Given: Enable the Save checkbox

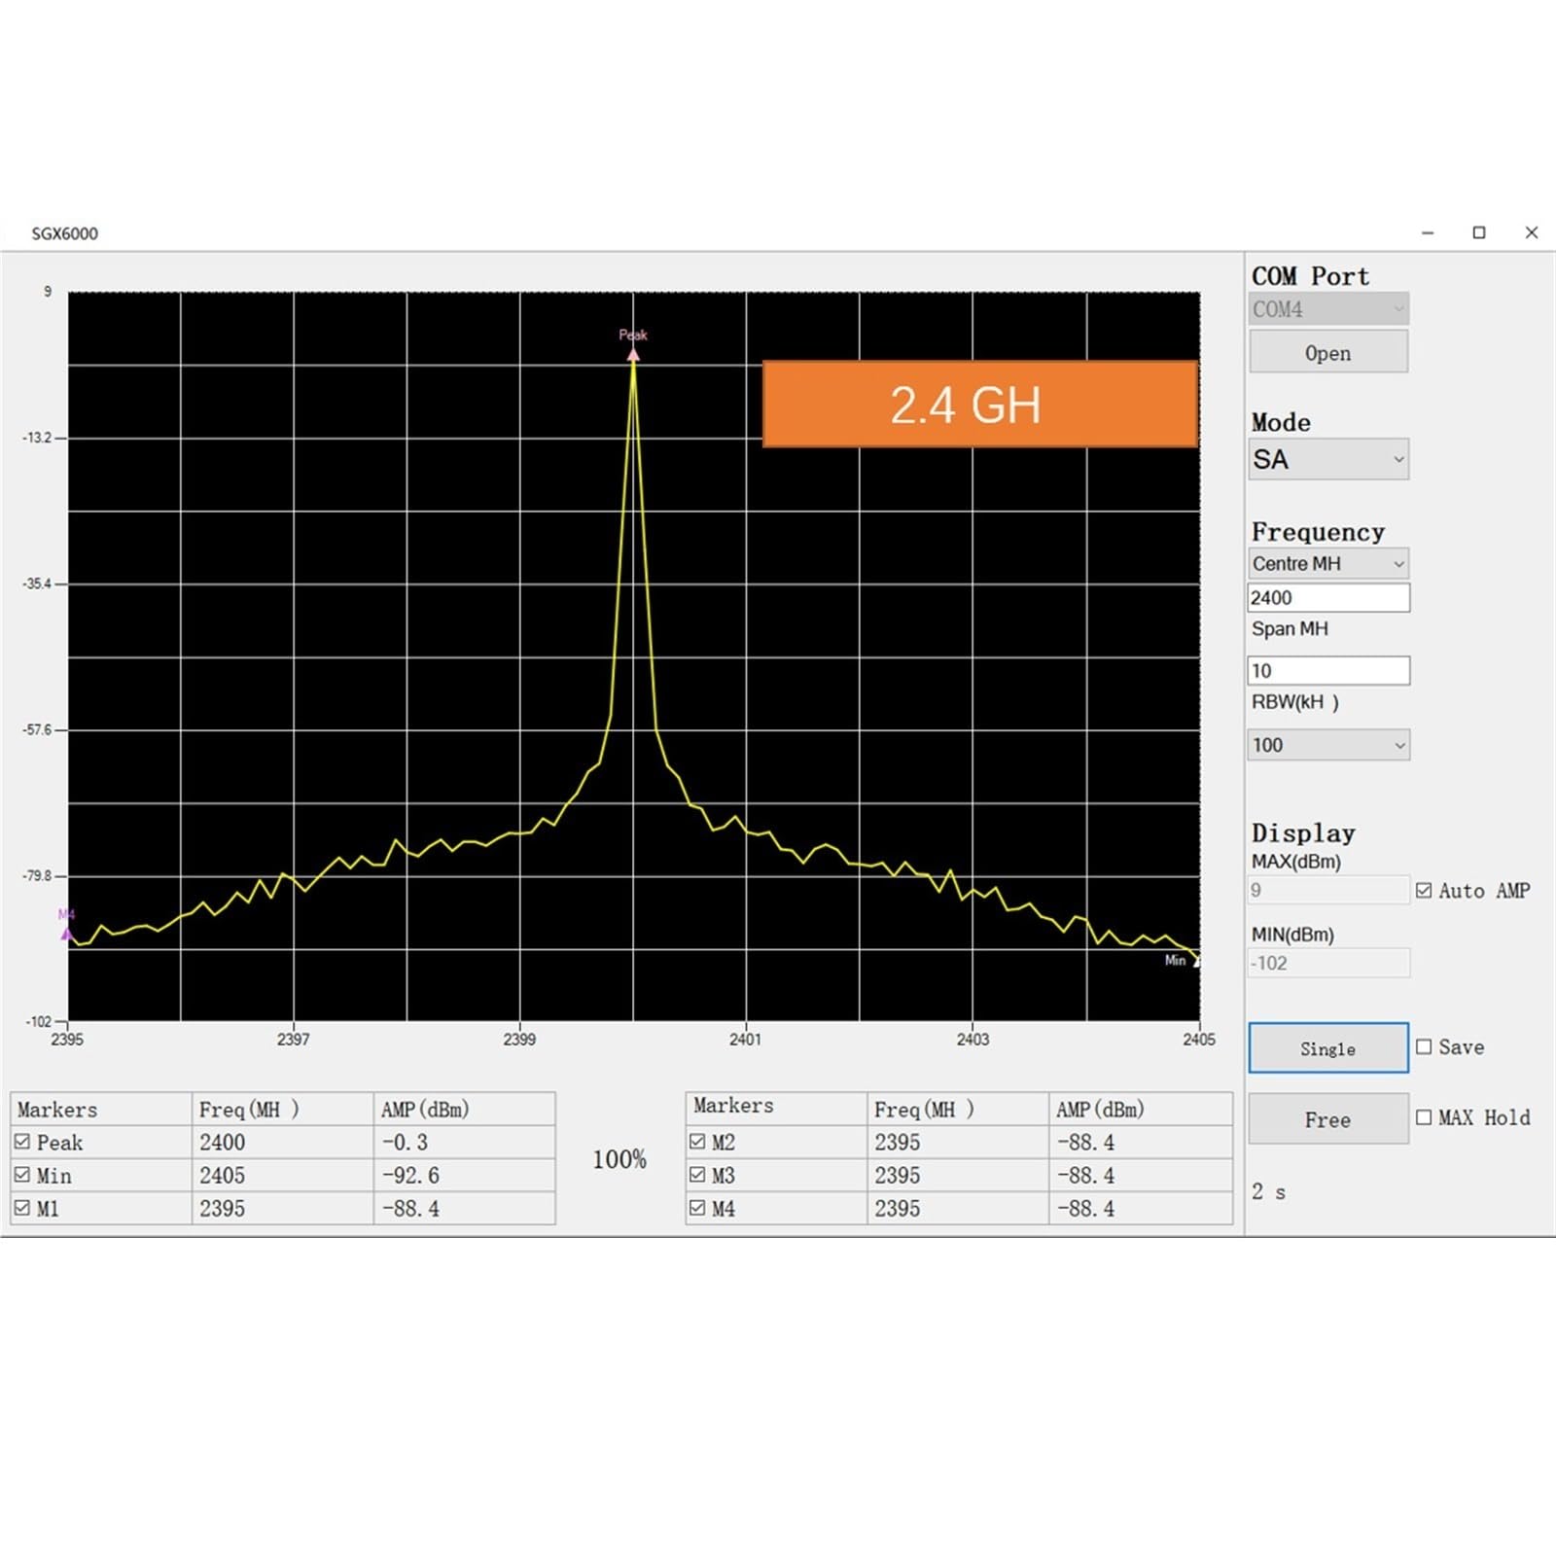Looking at the screenshot, I should tap(1424, 1046).
